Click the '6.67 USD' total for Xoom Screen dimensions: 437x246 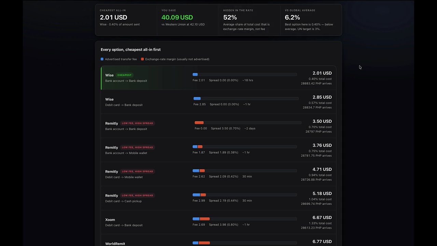click(x=322, y=218)
